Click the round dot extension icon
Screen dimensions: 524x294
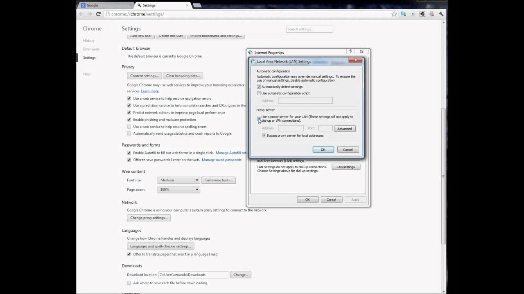413,14
